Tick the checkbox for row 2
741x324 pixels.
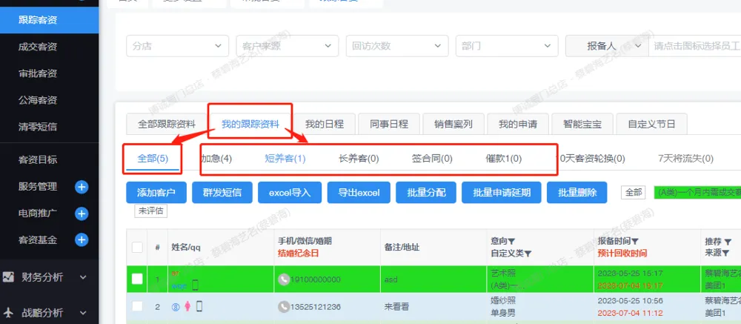click(137, 306)
